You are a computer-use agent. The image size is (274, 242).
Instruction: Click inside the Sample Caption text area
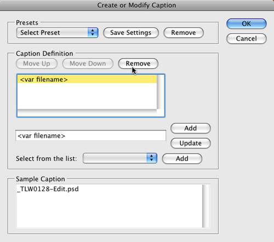[x=110, y=206]
